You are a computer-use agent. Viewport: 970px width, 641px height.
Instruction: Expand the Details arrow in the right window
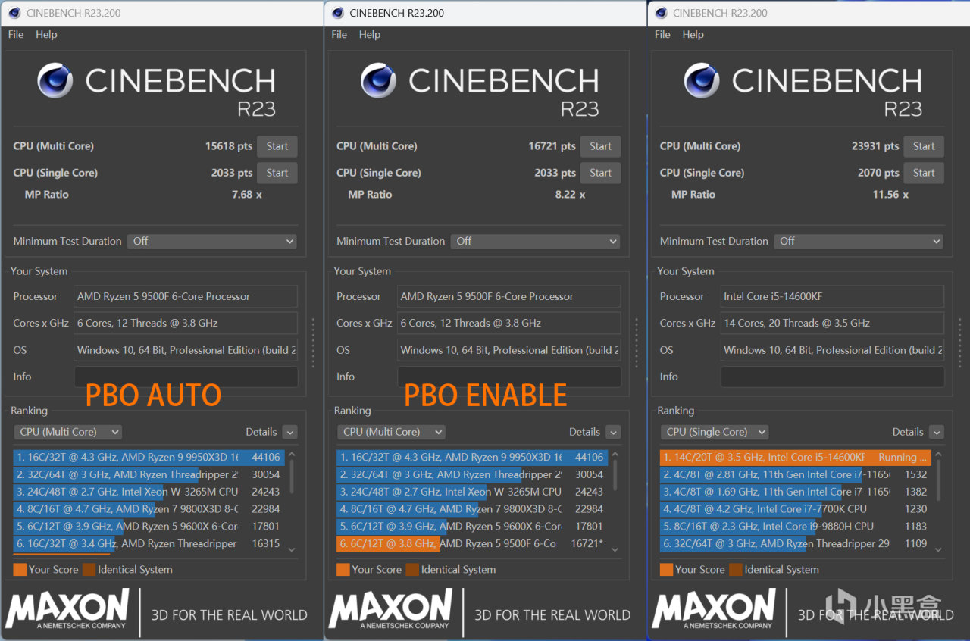coord(937,432)
